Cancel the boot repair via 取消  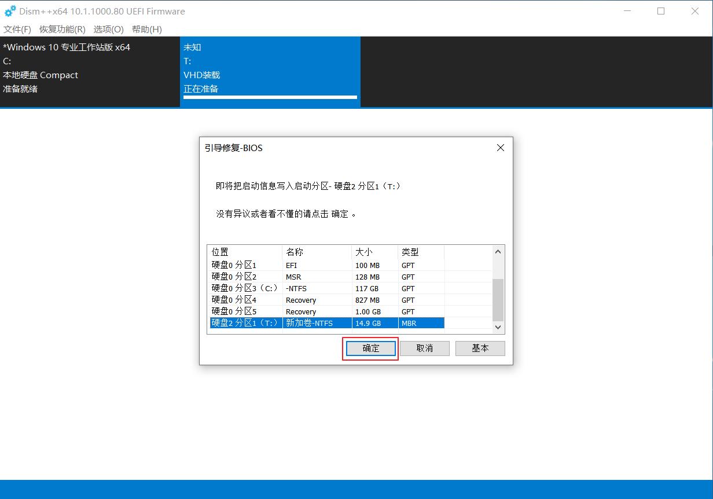coord(425,348)
